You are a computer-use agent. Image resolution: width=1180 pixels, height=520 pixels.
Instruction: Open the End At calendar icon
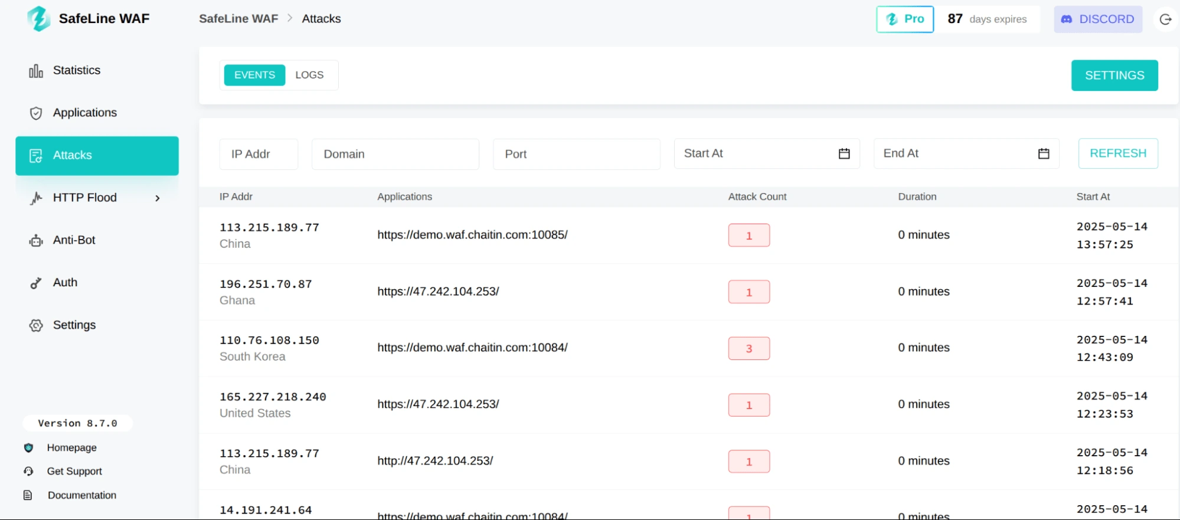(1044, 153)
